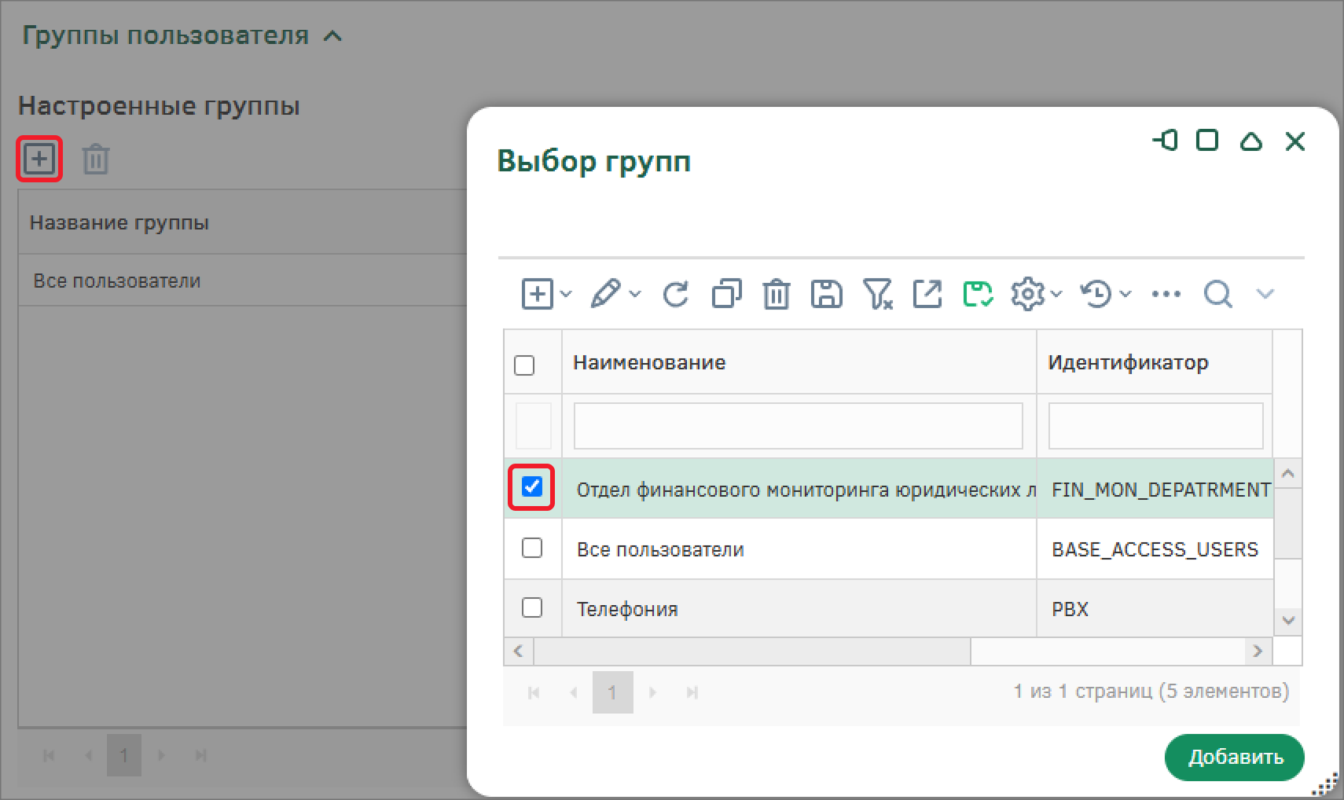Click page 1 in background table pager
The height and width of the screenshot is (800, 1344).
pyautogui.click(x=123, y=755)
